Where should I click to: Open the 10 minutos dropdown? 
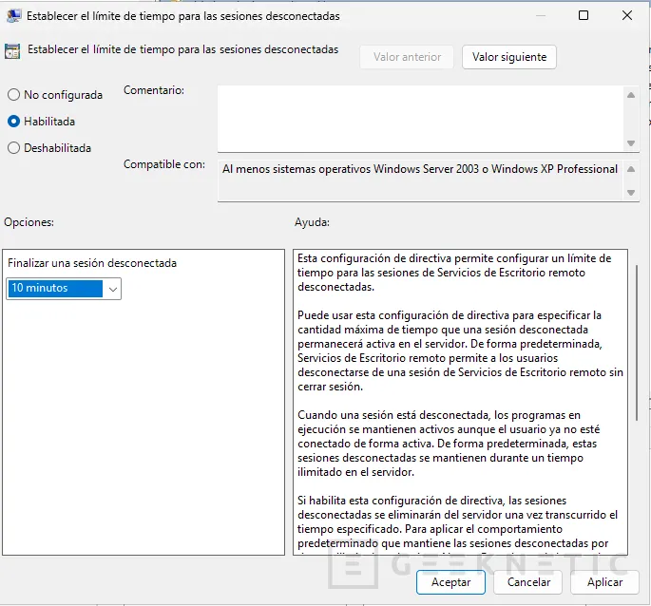point(64,289)
